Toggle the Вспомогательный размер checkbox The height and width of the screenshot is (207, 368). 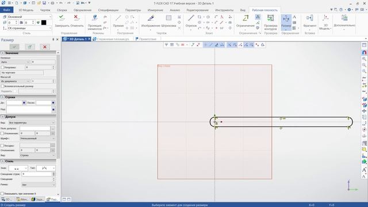click(x=2, y=86)
